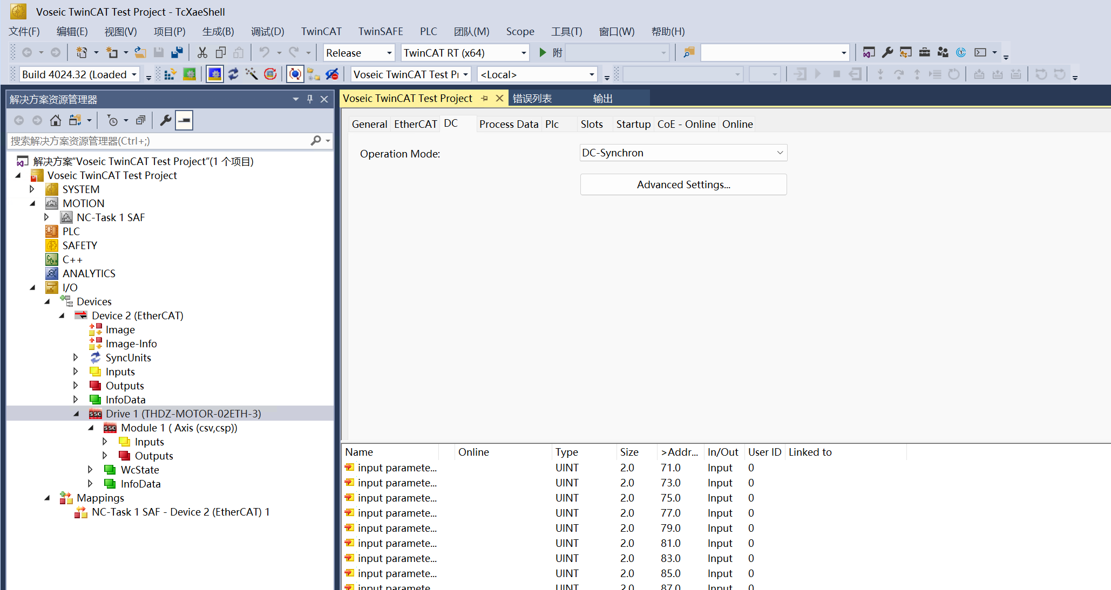
Task: Click the Home icon in Solution Explorer
Action: [56, 120]
